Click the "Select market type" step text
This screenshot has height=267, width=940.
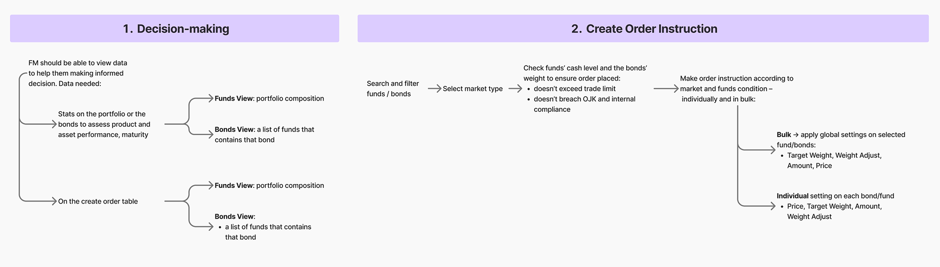[x=472, y=89]
